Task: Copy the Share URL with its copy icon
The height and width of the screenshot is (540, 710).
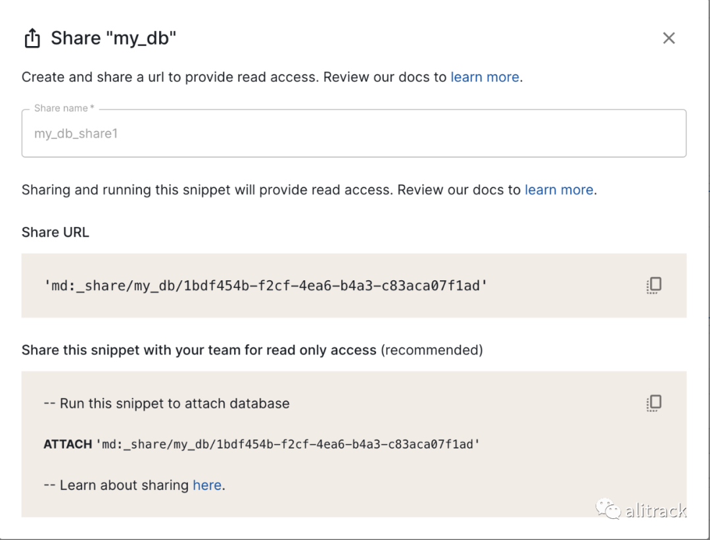Action: click(x=653, y=285)
